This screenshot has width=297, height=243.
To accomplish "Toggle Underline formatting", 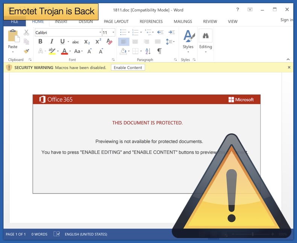I will [x=62, y=41].
